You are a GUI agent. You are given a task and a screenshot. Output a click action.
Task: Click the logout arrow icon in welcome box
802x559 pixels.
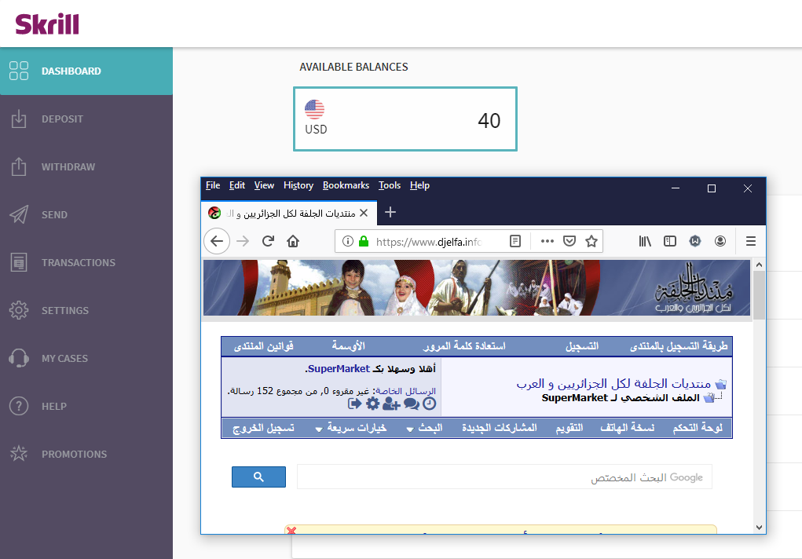(x=354, y=404)
